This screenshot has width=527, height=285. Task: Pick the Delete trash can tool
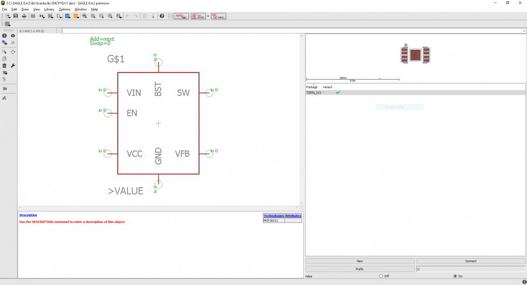click(x=4, y=66)
